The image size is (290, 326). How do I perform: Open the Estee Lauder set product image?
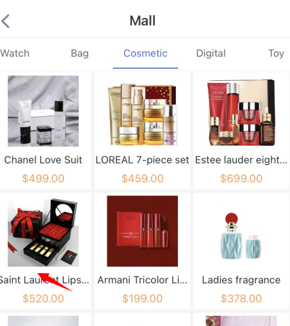[241, 111]
